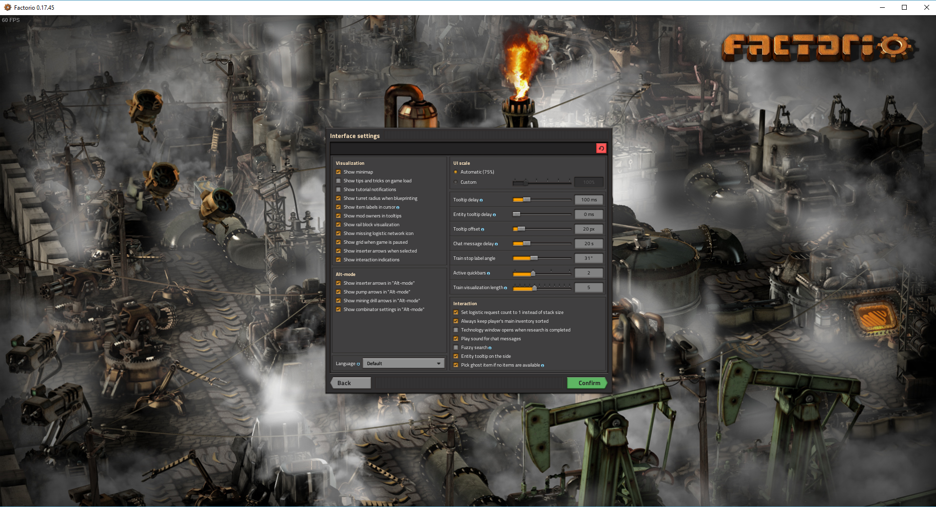Click info icon next to Tooltip delay
Image resolution: width=936 pixels, height=507 pixels.
click(481, 200)
